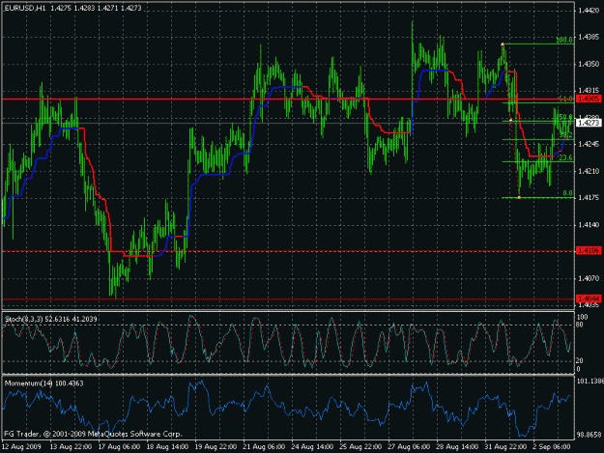Select Fibonacci anchor point at 0.0 level
604x453 pixels.
[519, 197]
